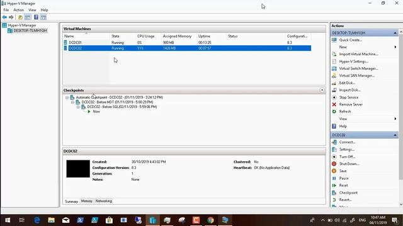
Task: Refresh the server view
Action: 345,112
